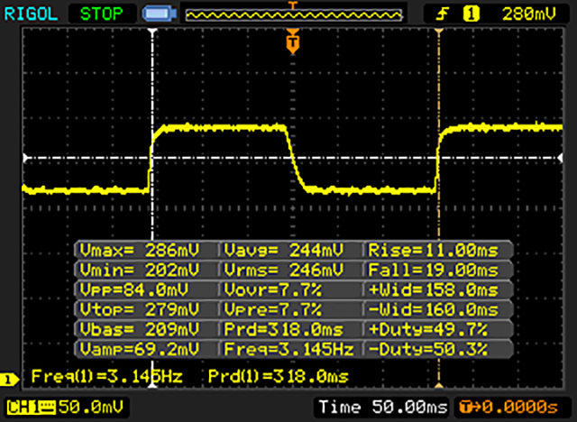The width and height of the screenshot is (577, 422).
Task: Click the Vmax= 286mV measurement
Action: [x=140, y=251]
